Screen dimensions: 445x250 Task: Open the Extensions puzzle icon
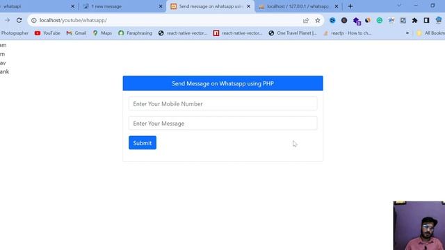414,20
